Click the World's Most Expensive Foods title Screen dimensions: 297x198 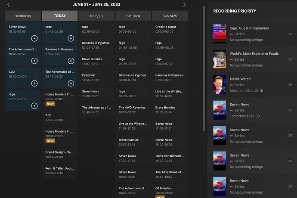point(254,54)
